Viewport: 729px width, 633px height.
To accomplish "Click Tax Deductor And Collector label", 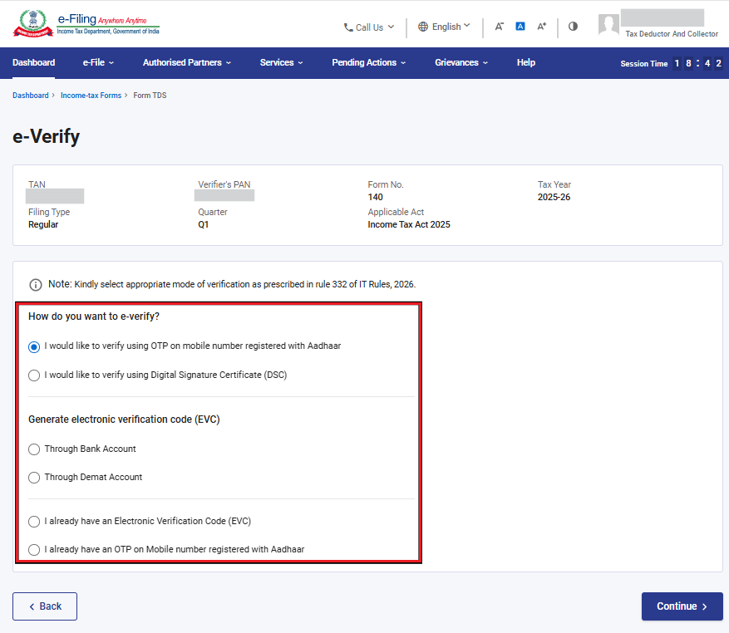I will pyautogui.click(x=672, y=34).
